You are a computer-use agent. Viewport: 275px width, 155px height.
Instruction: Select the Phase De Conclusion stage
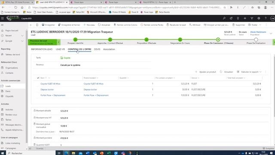click(x=218, y=40)
